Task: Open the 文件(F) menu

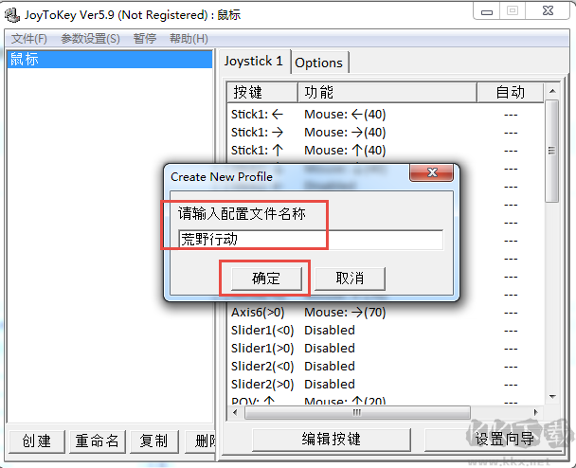Action: click(29, 39)
